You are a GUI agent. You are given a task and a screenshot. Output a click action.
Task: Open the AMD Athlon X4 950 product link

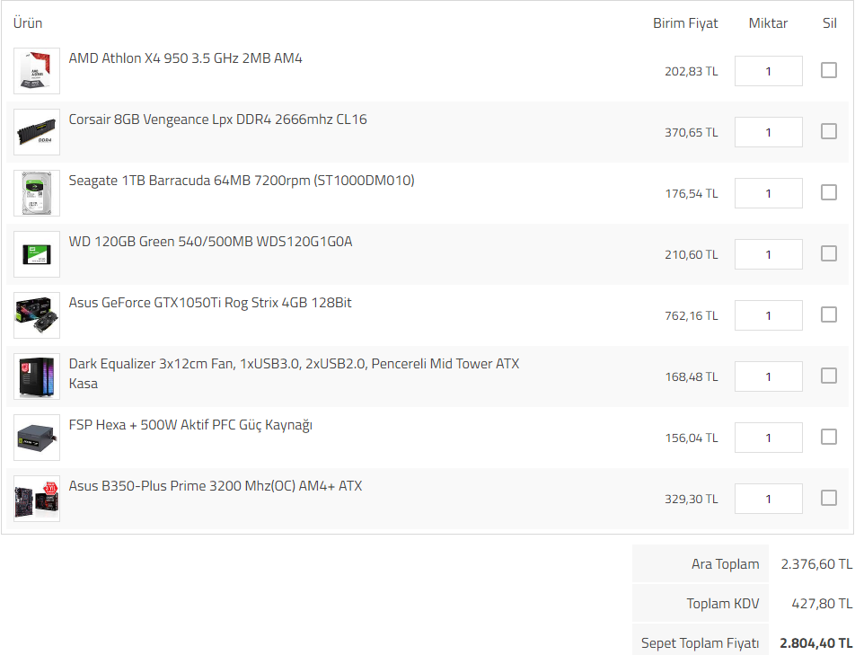point(185,58)
